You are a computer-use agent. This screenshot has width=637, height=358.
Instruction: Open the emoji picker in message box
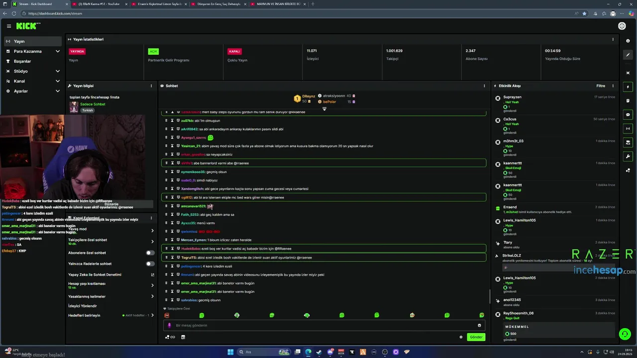click(479, 325)
